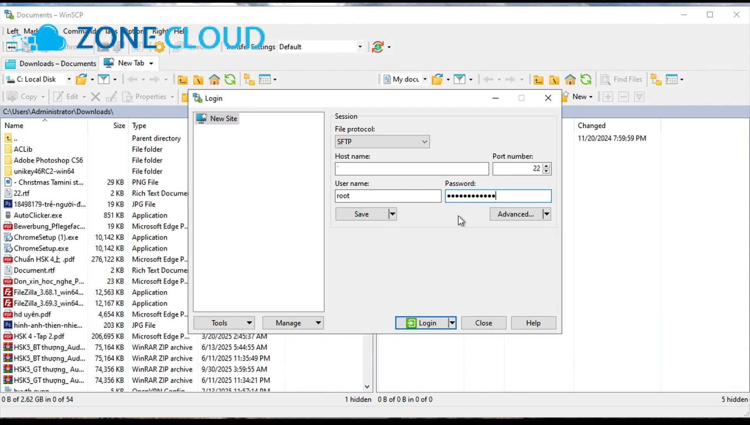Screen dimensions: 750x425
Task: Open the C: Local Disk drive selector
Action: point(37,79)
